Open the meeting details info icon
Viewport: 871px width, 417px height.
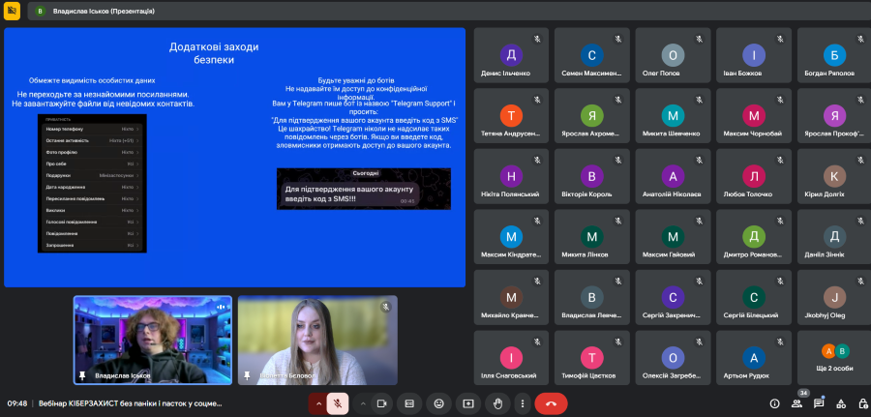[775, 403]
